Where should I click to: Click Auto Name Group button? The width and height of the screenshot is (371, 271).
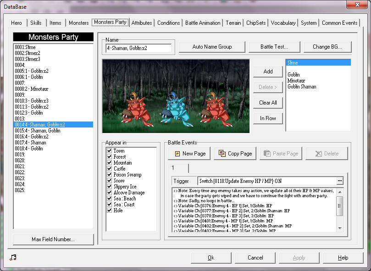pos(212,47)
